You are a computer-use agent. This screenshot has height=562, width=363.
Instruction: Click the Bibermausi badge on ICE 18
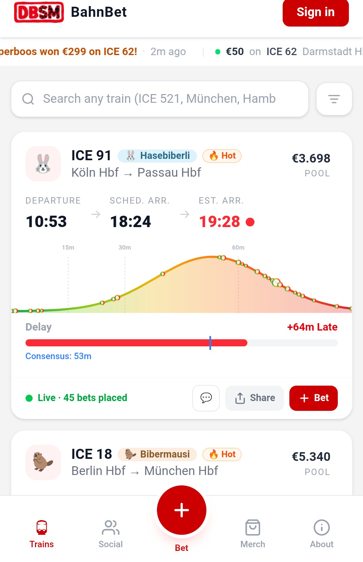pyautogui.click(x=157, y=455)
